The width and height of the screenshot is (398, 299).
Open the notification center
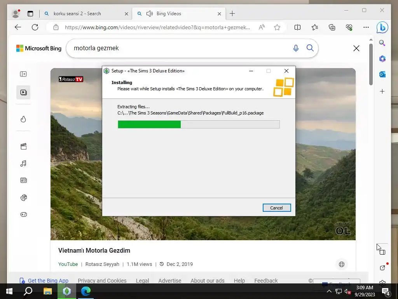tap(386, 292)
